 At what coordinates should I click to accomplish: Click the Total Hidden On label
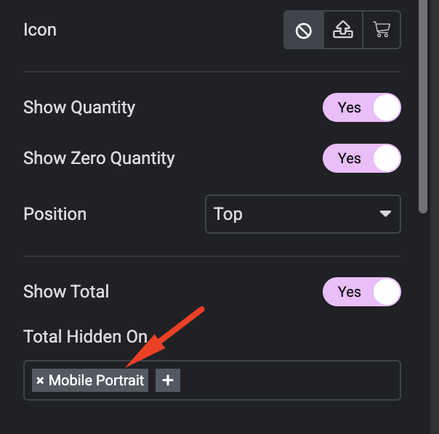coord(85,336)
